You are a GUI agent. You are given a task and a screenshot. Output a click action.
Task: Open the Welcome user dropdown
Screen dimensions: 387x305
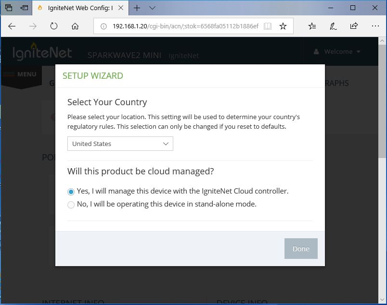[x=337, y=52]
